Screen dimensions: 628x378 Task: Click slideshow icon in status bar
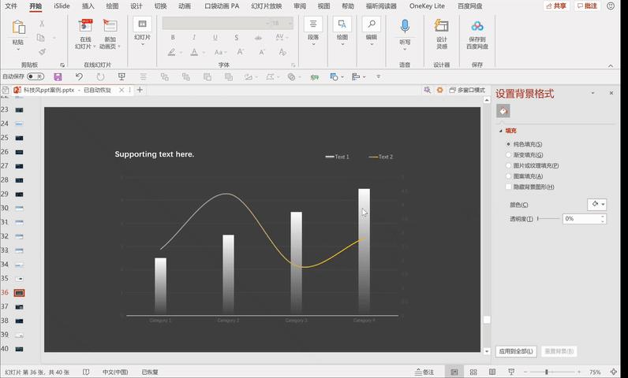coord(511,372)
